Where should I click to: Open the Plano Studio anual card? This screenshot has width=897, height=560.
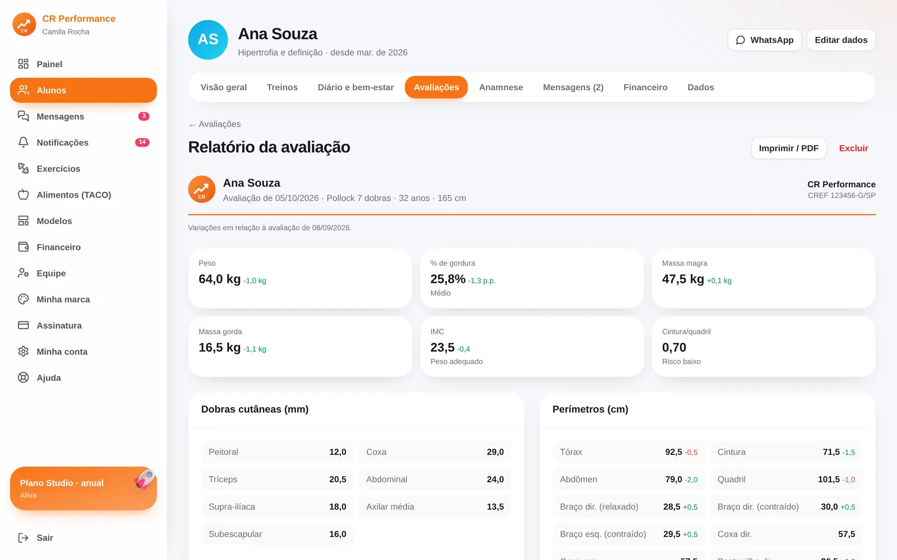[84, 488]
